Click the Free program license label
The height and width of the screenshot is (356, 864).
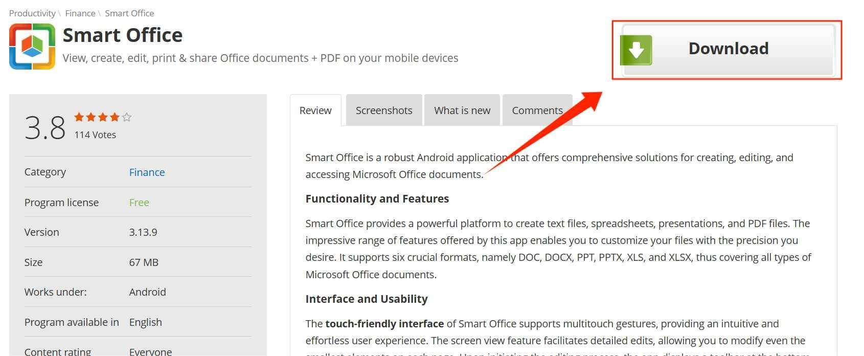[139, 202]
